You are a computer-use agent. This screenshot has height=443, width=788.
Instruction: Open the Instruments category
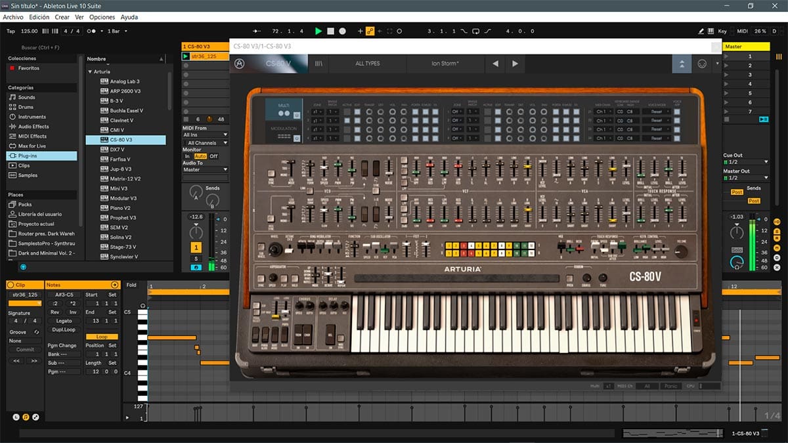(32, 117)
